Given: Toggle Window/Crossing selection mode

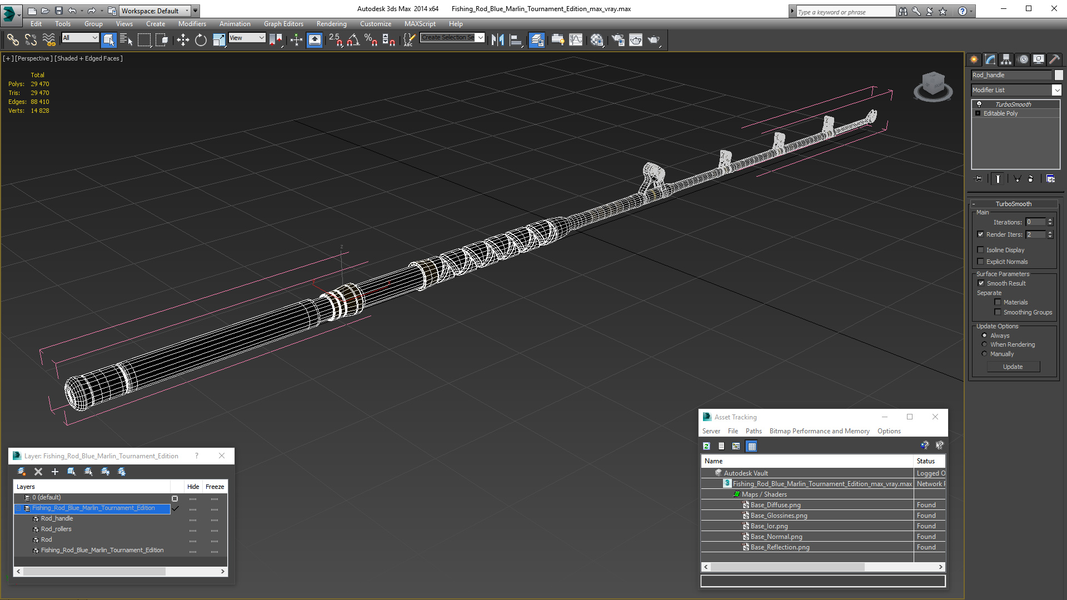Looking at the screenshot, I should coord(162,39).
